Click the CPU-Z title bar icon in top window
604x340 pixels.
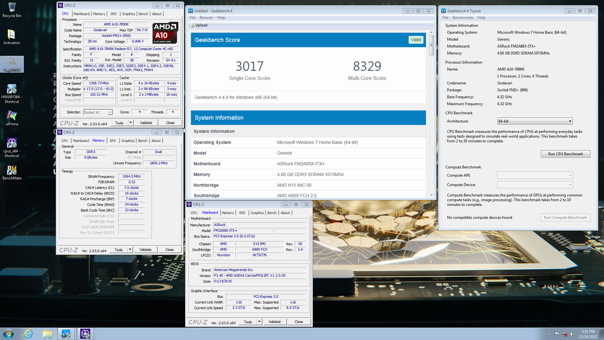coord(60,5)
